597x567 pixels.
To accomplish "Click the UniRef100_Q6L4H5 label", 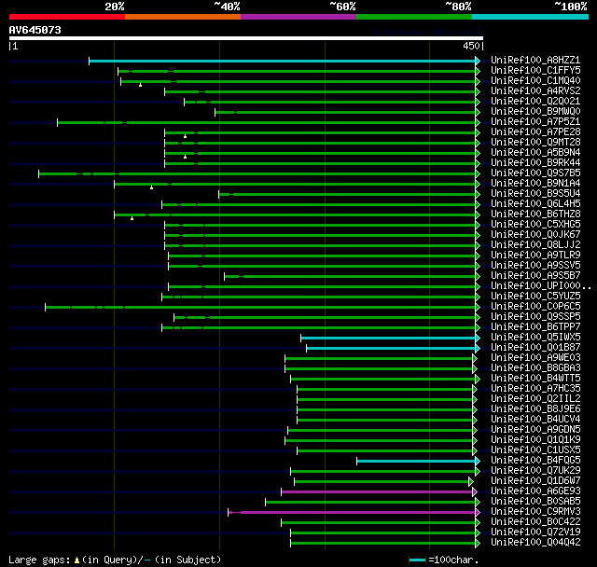I will [535, 204].
